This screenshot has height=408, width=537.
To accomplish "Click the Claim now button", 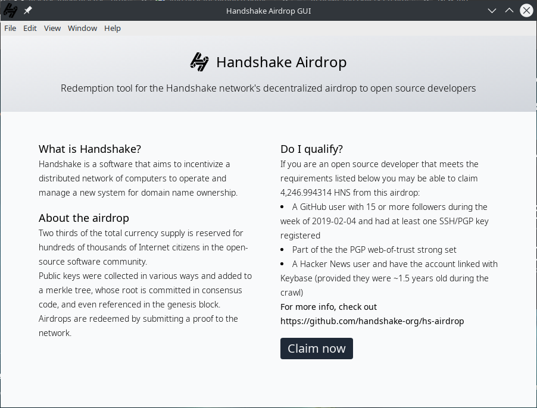I will 317,349.
